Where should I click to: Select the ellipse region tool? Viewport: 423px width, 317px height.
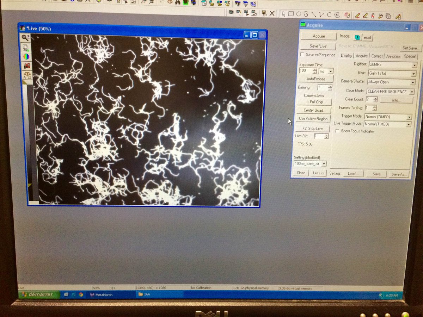tap(299, 14)
